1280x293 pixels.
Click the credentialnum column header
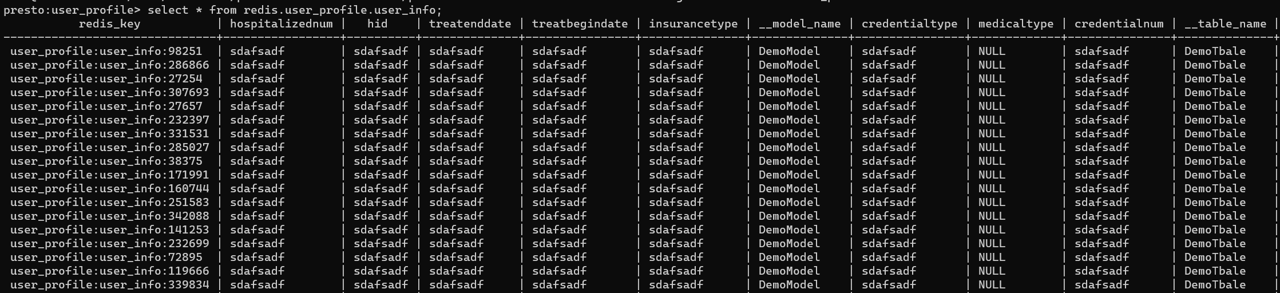[x=1119, y=24]
